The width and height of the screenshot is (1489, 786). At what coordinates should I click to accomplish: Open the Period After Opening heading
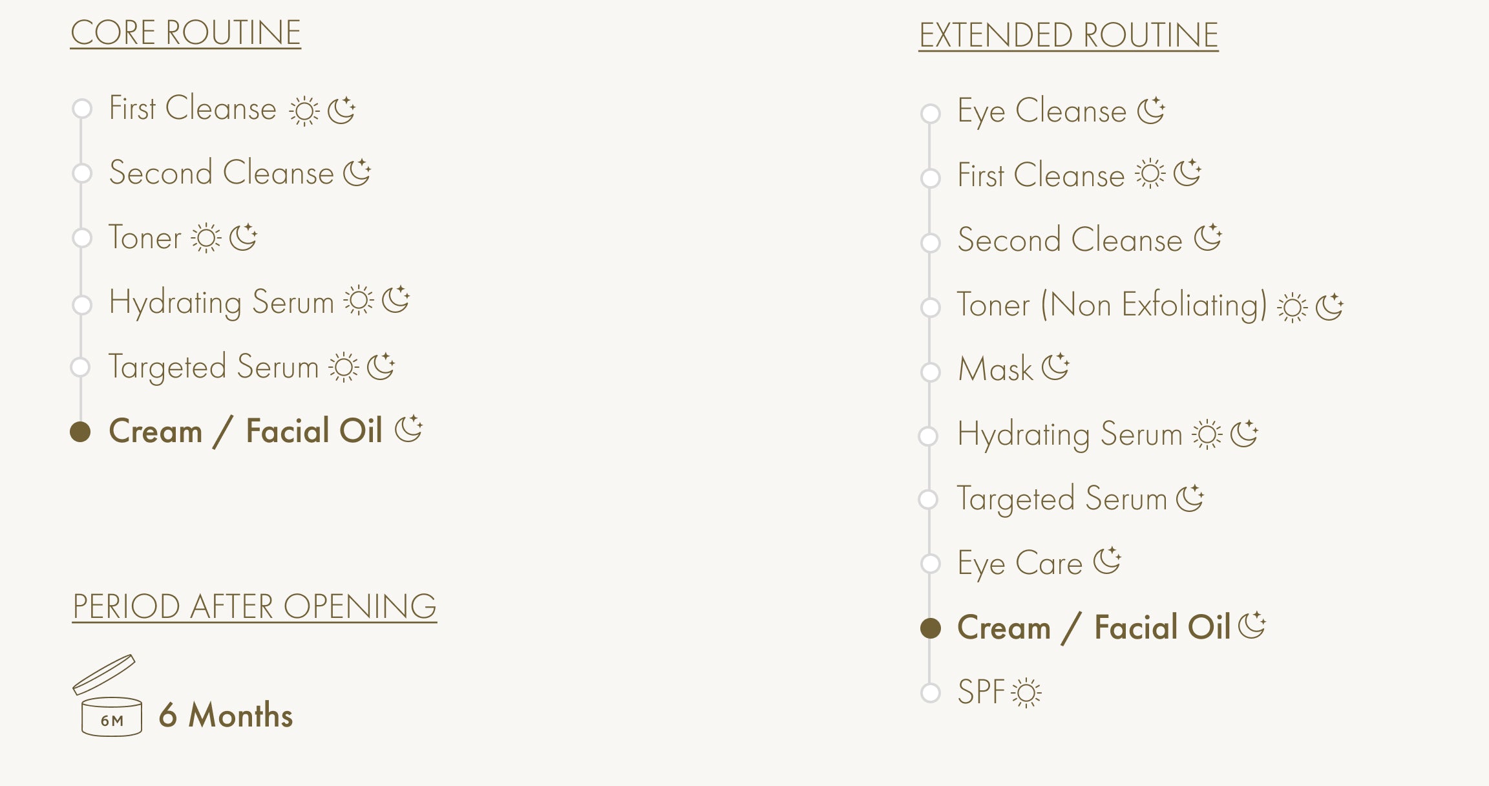point(254,606)
